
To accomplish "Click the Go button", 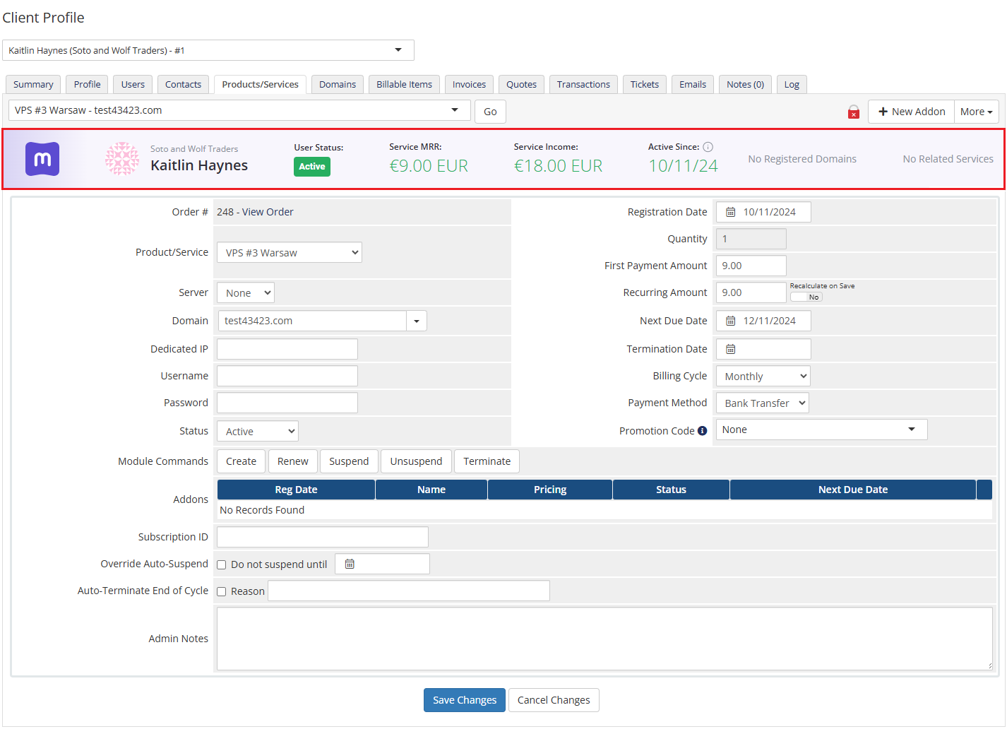I will pos(490,112).
